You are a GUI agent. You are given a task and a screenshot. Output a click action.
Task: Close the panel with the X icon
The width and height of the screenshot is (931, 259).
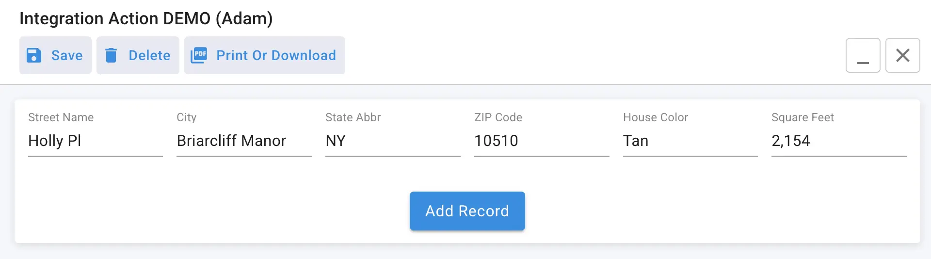tap(902, 55)
